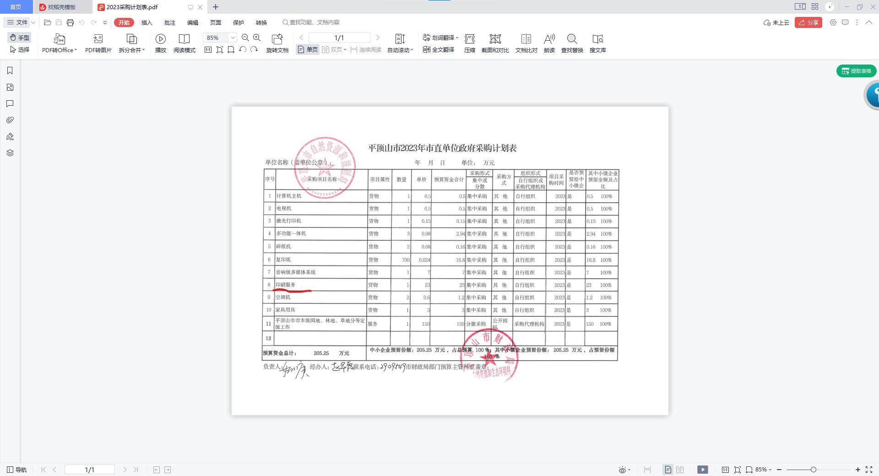
Task: Open the attachments paperclip panel
Action: pyautogui.click(x=10, y=120)
